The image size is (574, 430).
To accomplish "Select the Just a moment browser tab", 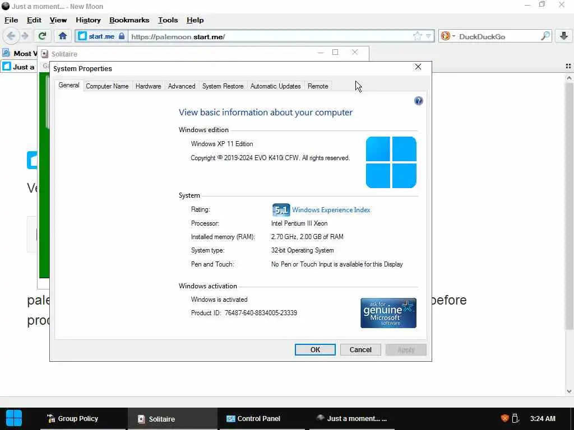I will coord(18,67).
